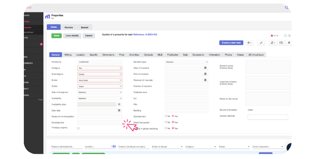The image size is (318, 159).
Task: Open the Sale to foreigners dropdown
Action: click(x=100, y=92)
